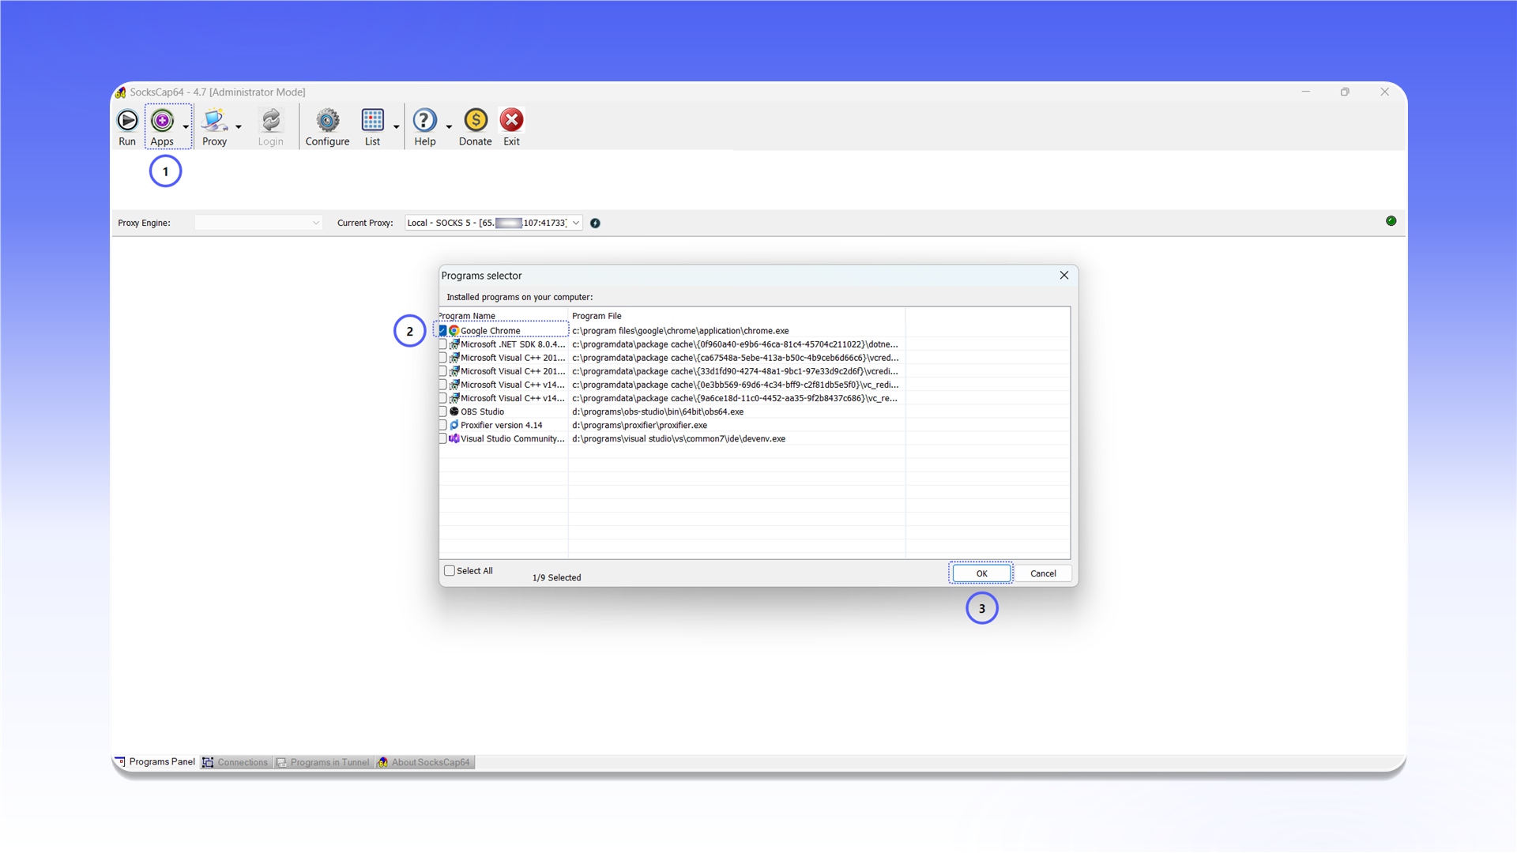The height and width of the screenshot is (853, 1517).
Task: Click the List view icon
Action: click(x=372, y=120)
